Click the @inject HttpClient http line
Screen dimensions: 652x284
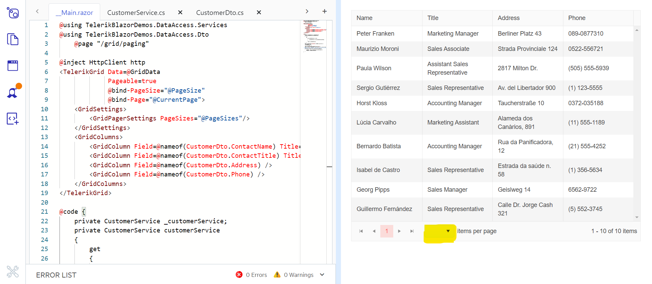[102, 62]
